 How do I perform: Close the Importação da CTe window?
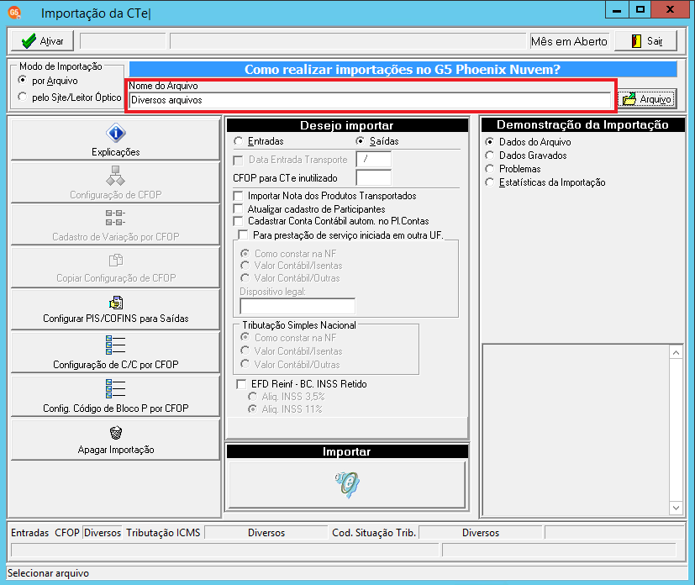tap(671, 10)
